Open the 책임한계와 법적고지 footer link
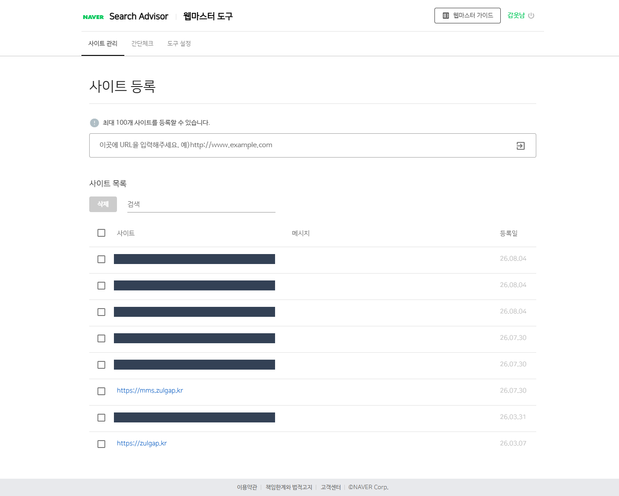This screenshot has height=496, width=619. click(x=289, y=487)
